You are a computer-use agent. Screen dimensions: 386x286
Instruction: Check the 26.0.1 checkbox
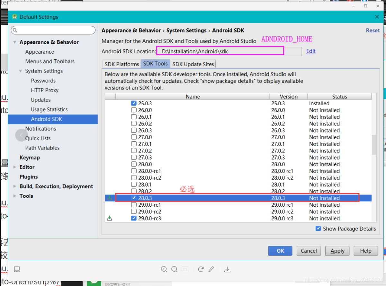pyautogui.click(x=134, y=117)
